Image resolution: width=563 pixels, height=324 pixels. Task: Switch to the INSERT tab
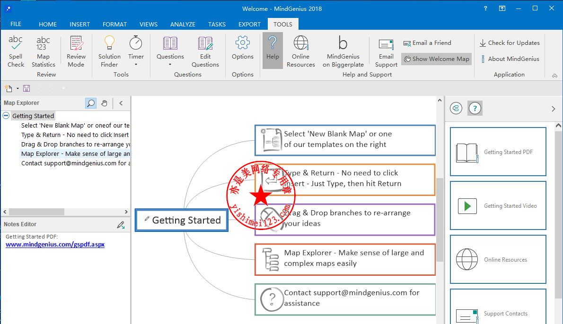point(79,25)
